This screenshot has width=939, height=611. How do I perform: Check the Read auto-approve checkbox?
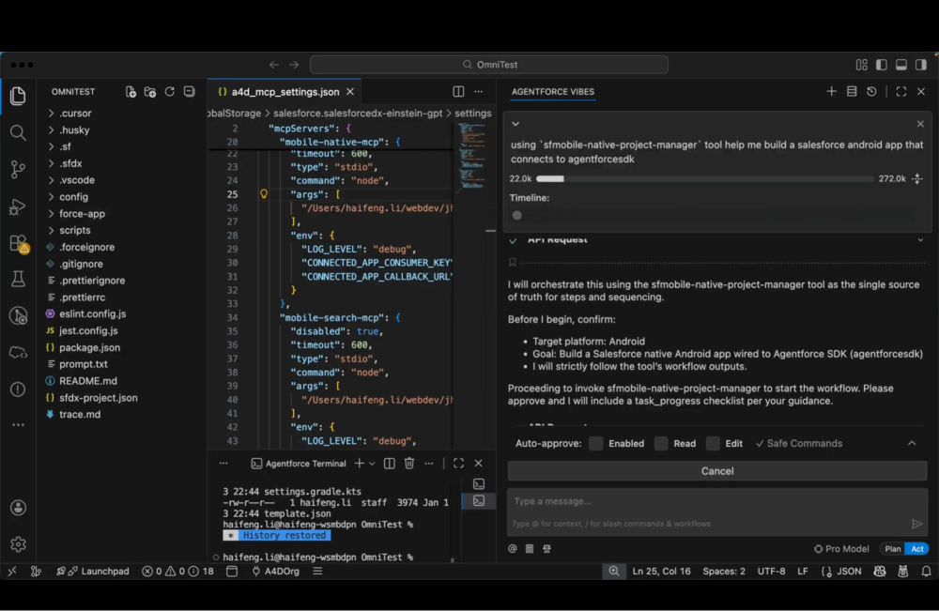(662, 443)
